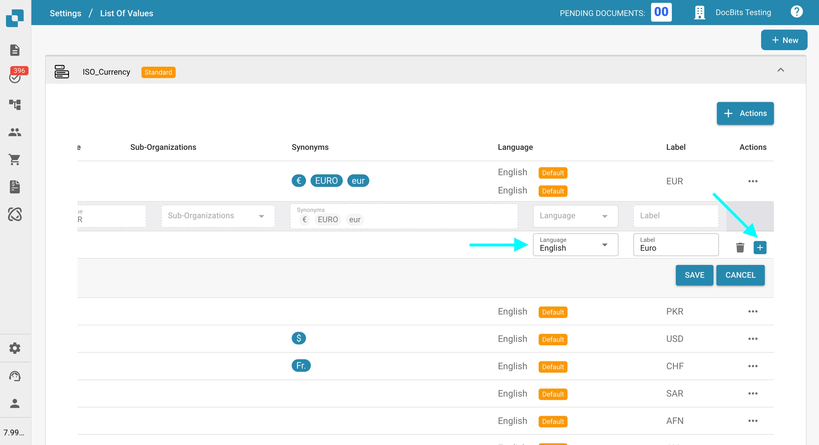The image size is (819, 445).
Task: Open more options for the USD row
Action: (753, 339)
